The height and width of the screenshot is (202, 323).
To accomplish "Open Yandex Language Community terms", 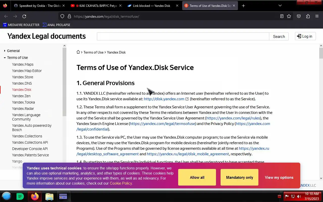I will pos(26,117).
